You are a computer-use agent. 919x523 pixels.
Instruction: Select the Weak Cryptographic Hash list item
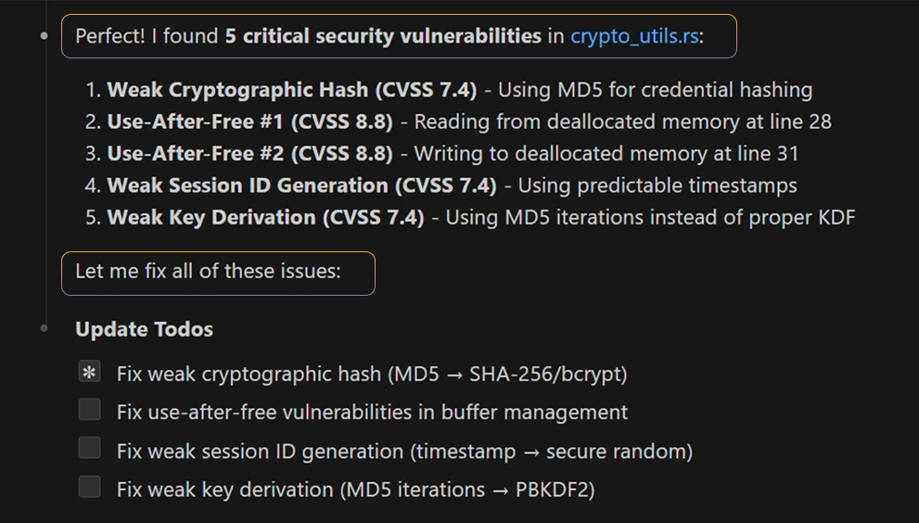(291, 90)
